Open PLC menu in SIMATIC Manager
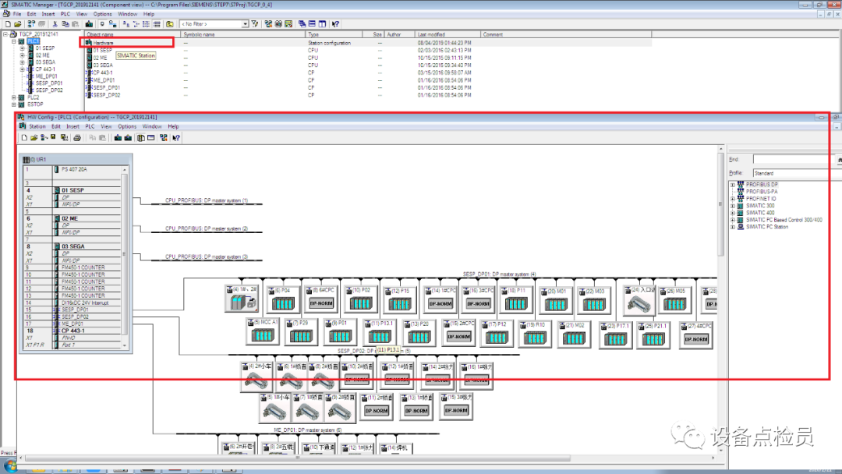The image size is (842, 474). pos(65,14)
